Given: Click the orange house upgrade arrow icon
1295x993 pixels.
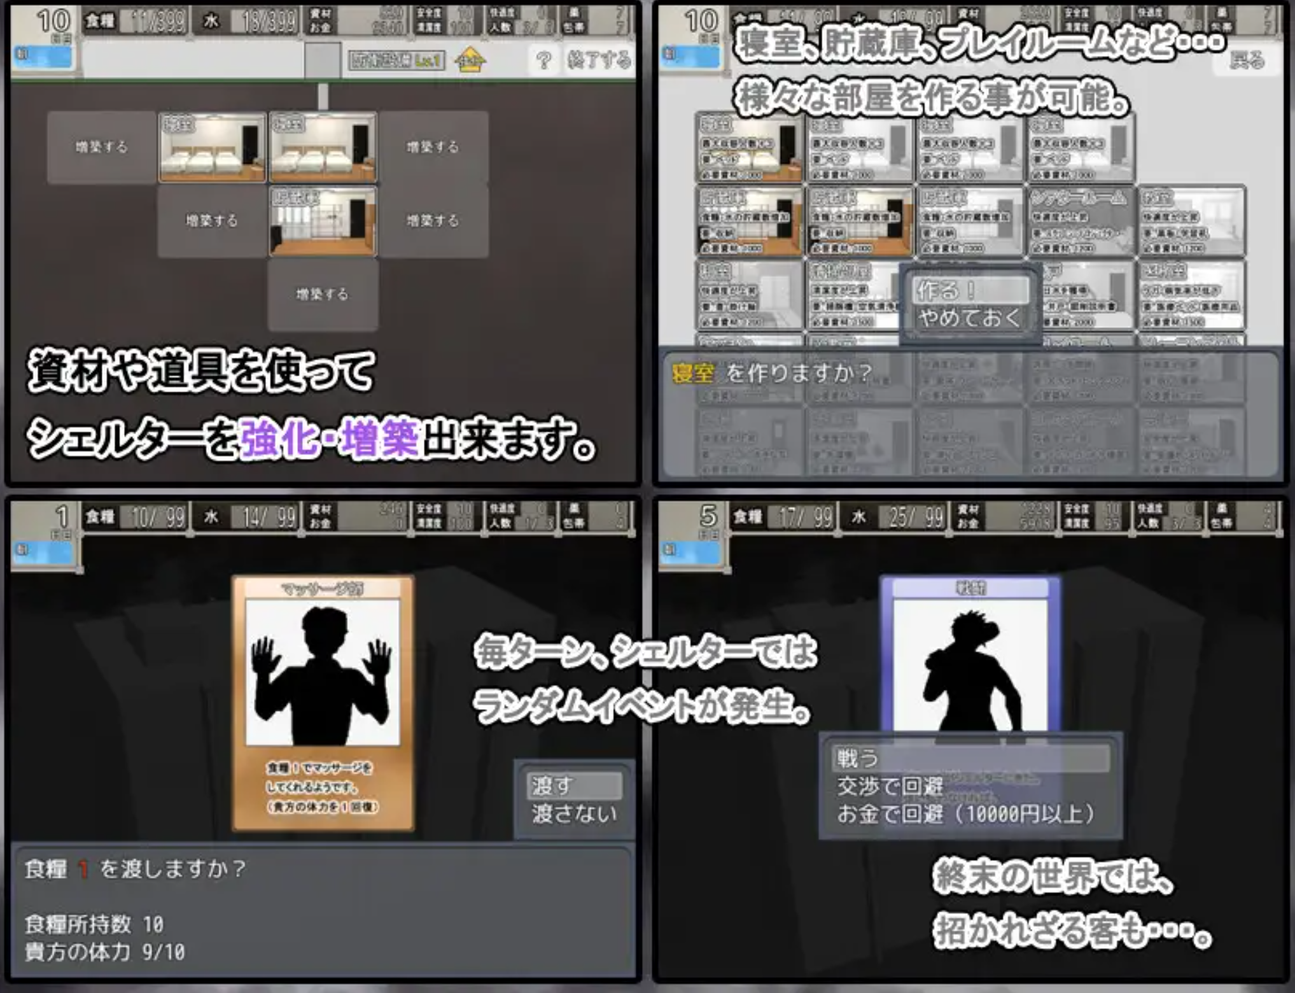Looking at the screenshot, I should (470, 60).
